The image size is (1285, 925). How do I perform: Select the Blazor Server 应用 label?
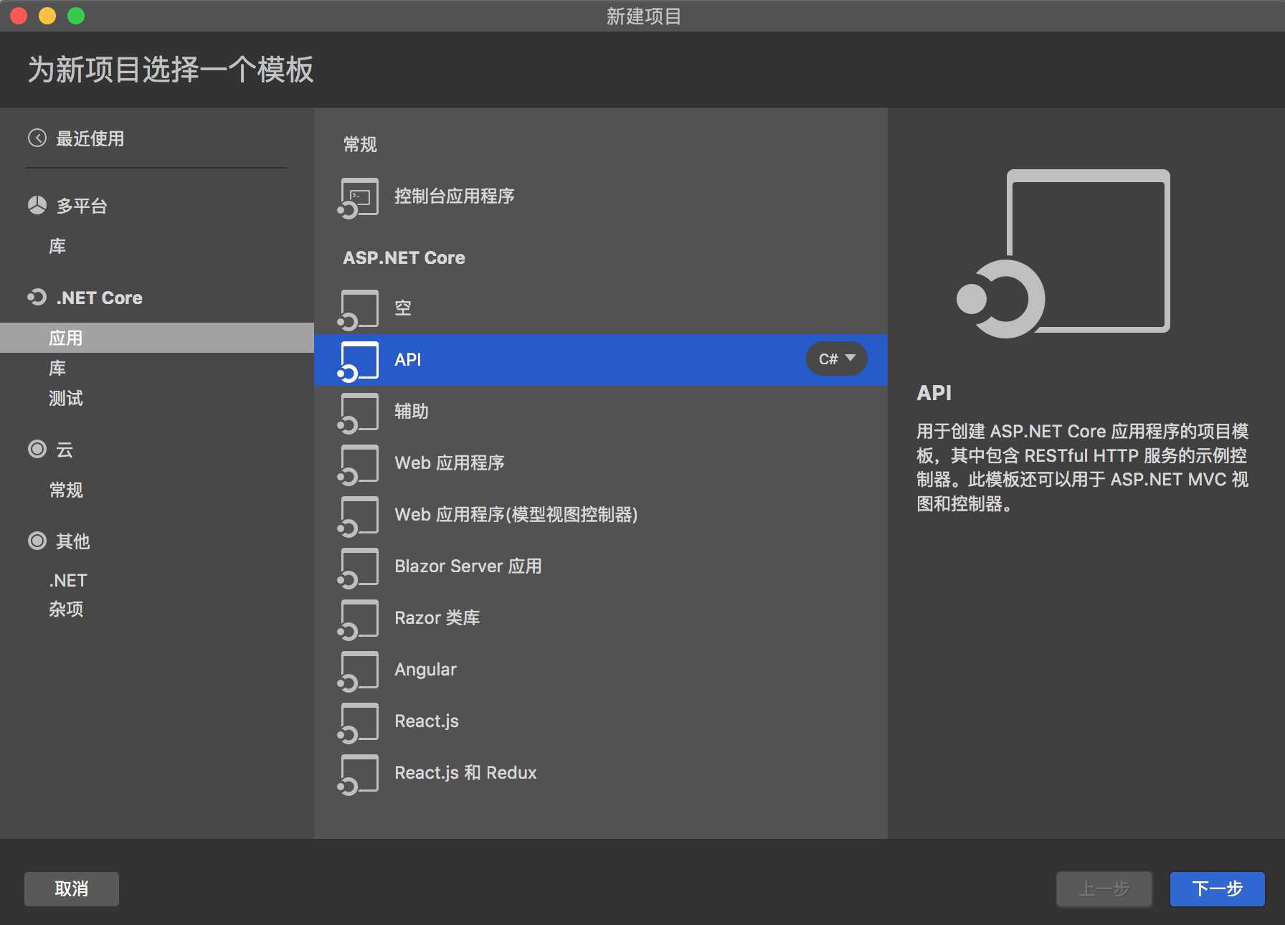click(x=468, y=566)
